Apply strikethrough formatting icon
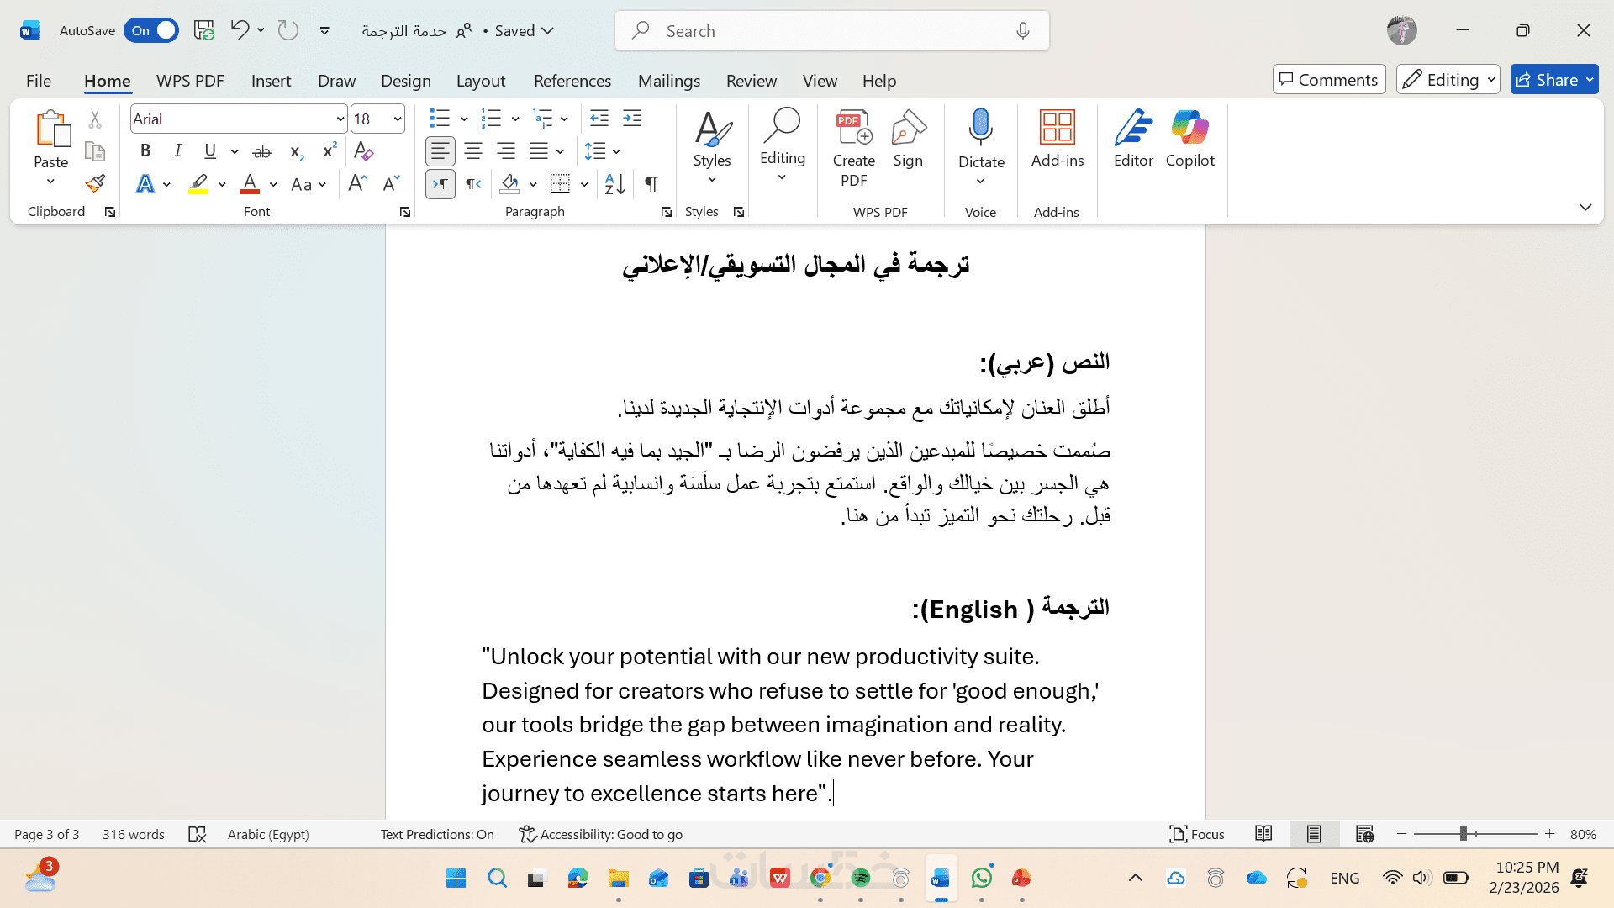1614x908 pixels. (x=262, y=151)
